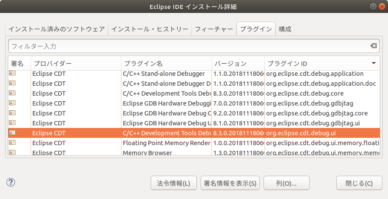Close dialog with 閉じる(C) button
This screenshot has width=388, height=199.
coord(359,183)
